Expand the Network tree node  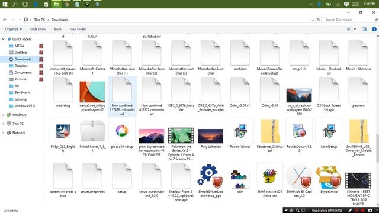(x=3, y=133)
